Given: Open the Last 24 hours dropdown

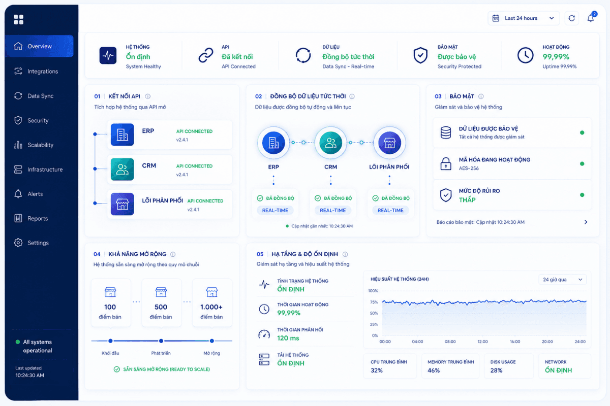Looking at the screenshot, I should click(524, 18).
